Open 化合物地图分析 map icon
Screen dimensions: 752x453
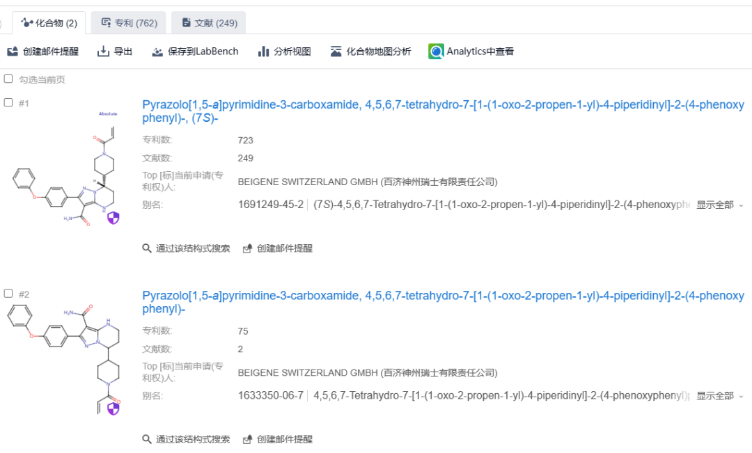pos(336,51)
